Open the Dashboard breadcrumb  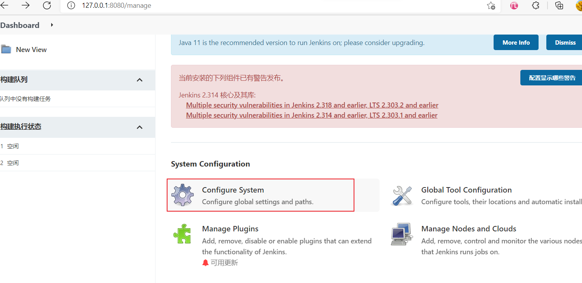click(x=20, y=25)
